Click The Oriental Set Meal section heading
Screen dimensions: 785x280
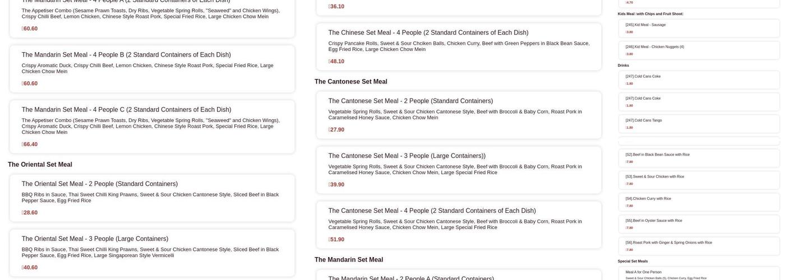point(40,165)
